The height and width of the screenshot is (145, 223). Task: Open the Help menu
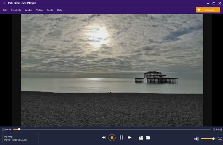pyautogui.click(x=60, y=10)
